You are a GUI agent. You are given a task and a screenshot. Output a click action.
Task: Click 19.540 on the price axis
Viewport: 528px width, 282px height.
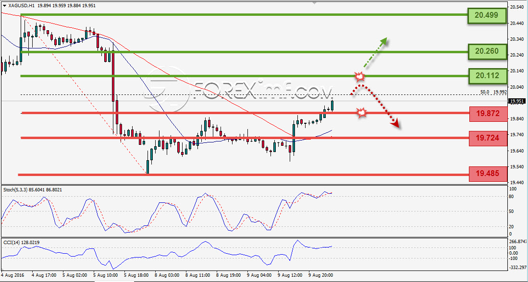[517, 167]
